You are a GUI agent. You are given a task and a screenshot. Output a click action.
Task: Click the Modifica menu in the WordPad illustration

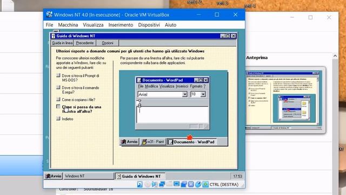[x=151, y=86]
